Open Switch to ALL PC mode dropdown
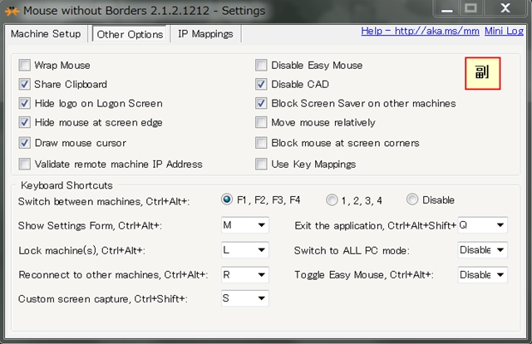Viewport: 532px width, 344px height. point(482,250)
